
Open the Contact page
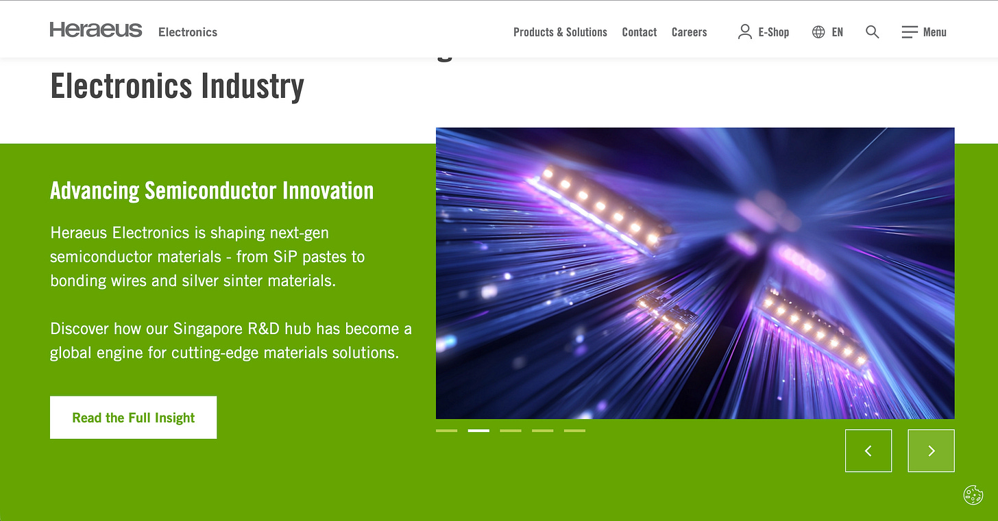(x=640, y=32)
